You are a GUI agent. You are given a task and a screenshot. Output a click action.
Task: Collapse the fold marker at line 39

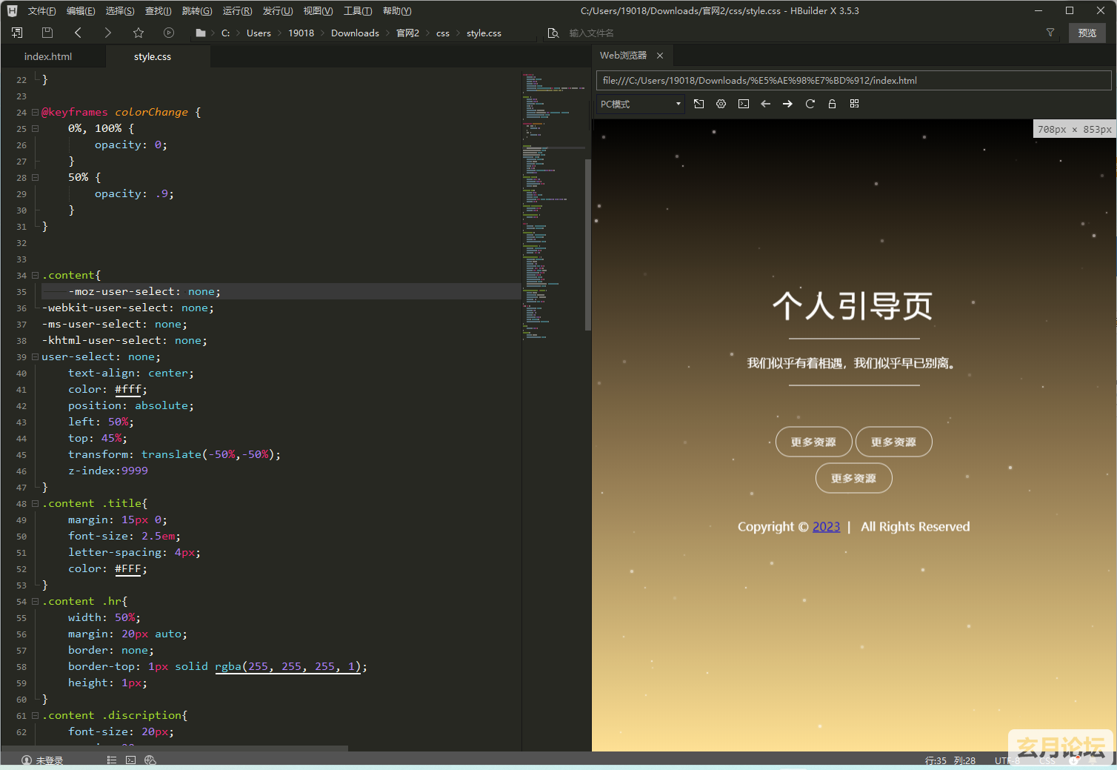35,357
